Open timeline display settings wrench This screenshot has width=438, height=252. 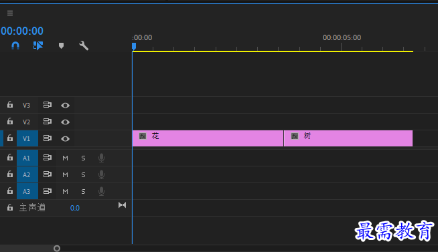click(x=84, y=45)
